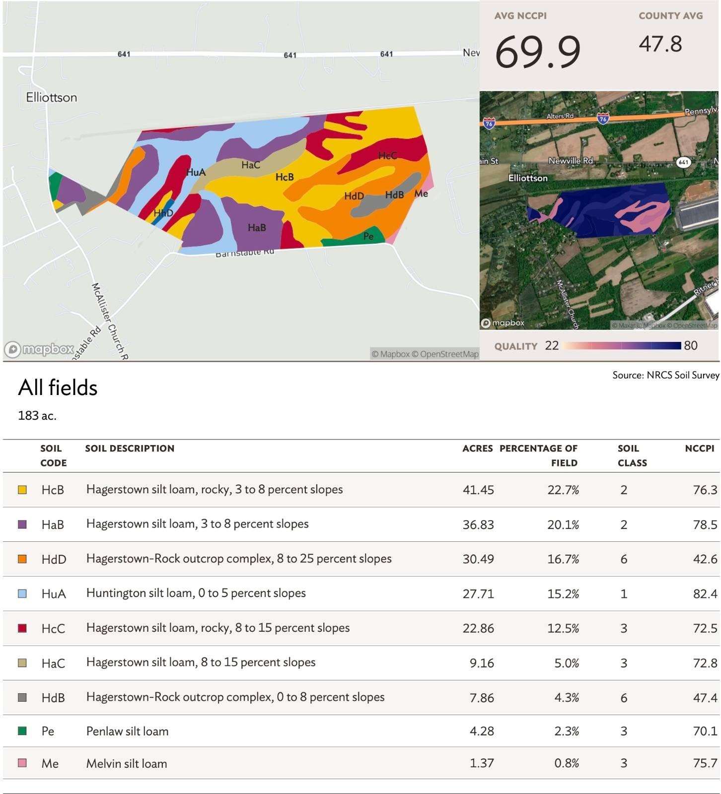721x794 pixels.
Task: Click the SOIL CODE column header
Action: point(53,456)
